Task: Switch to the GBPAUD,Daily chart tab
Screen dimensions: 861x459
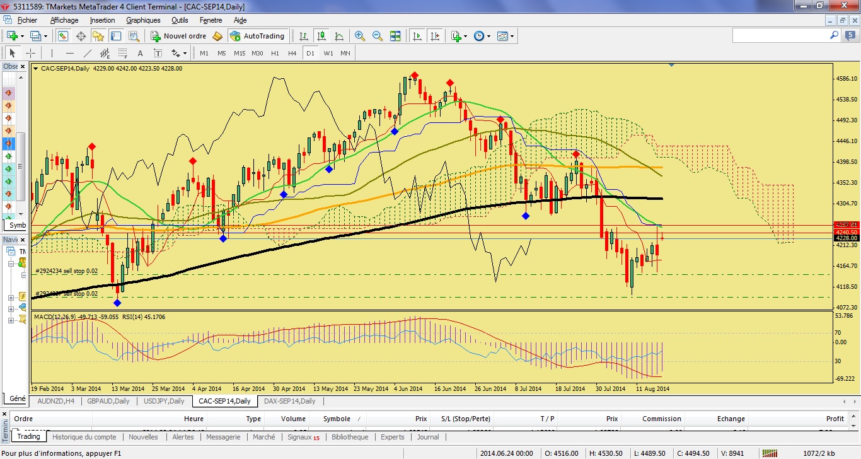Action: (x=109, y=401)
